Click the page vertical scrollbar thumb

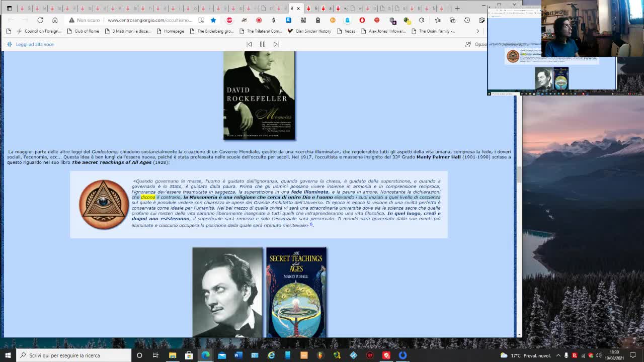pyautogui.click(x=519, y=173)
